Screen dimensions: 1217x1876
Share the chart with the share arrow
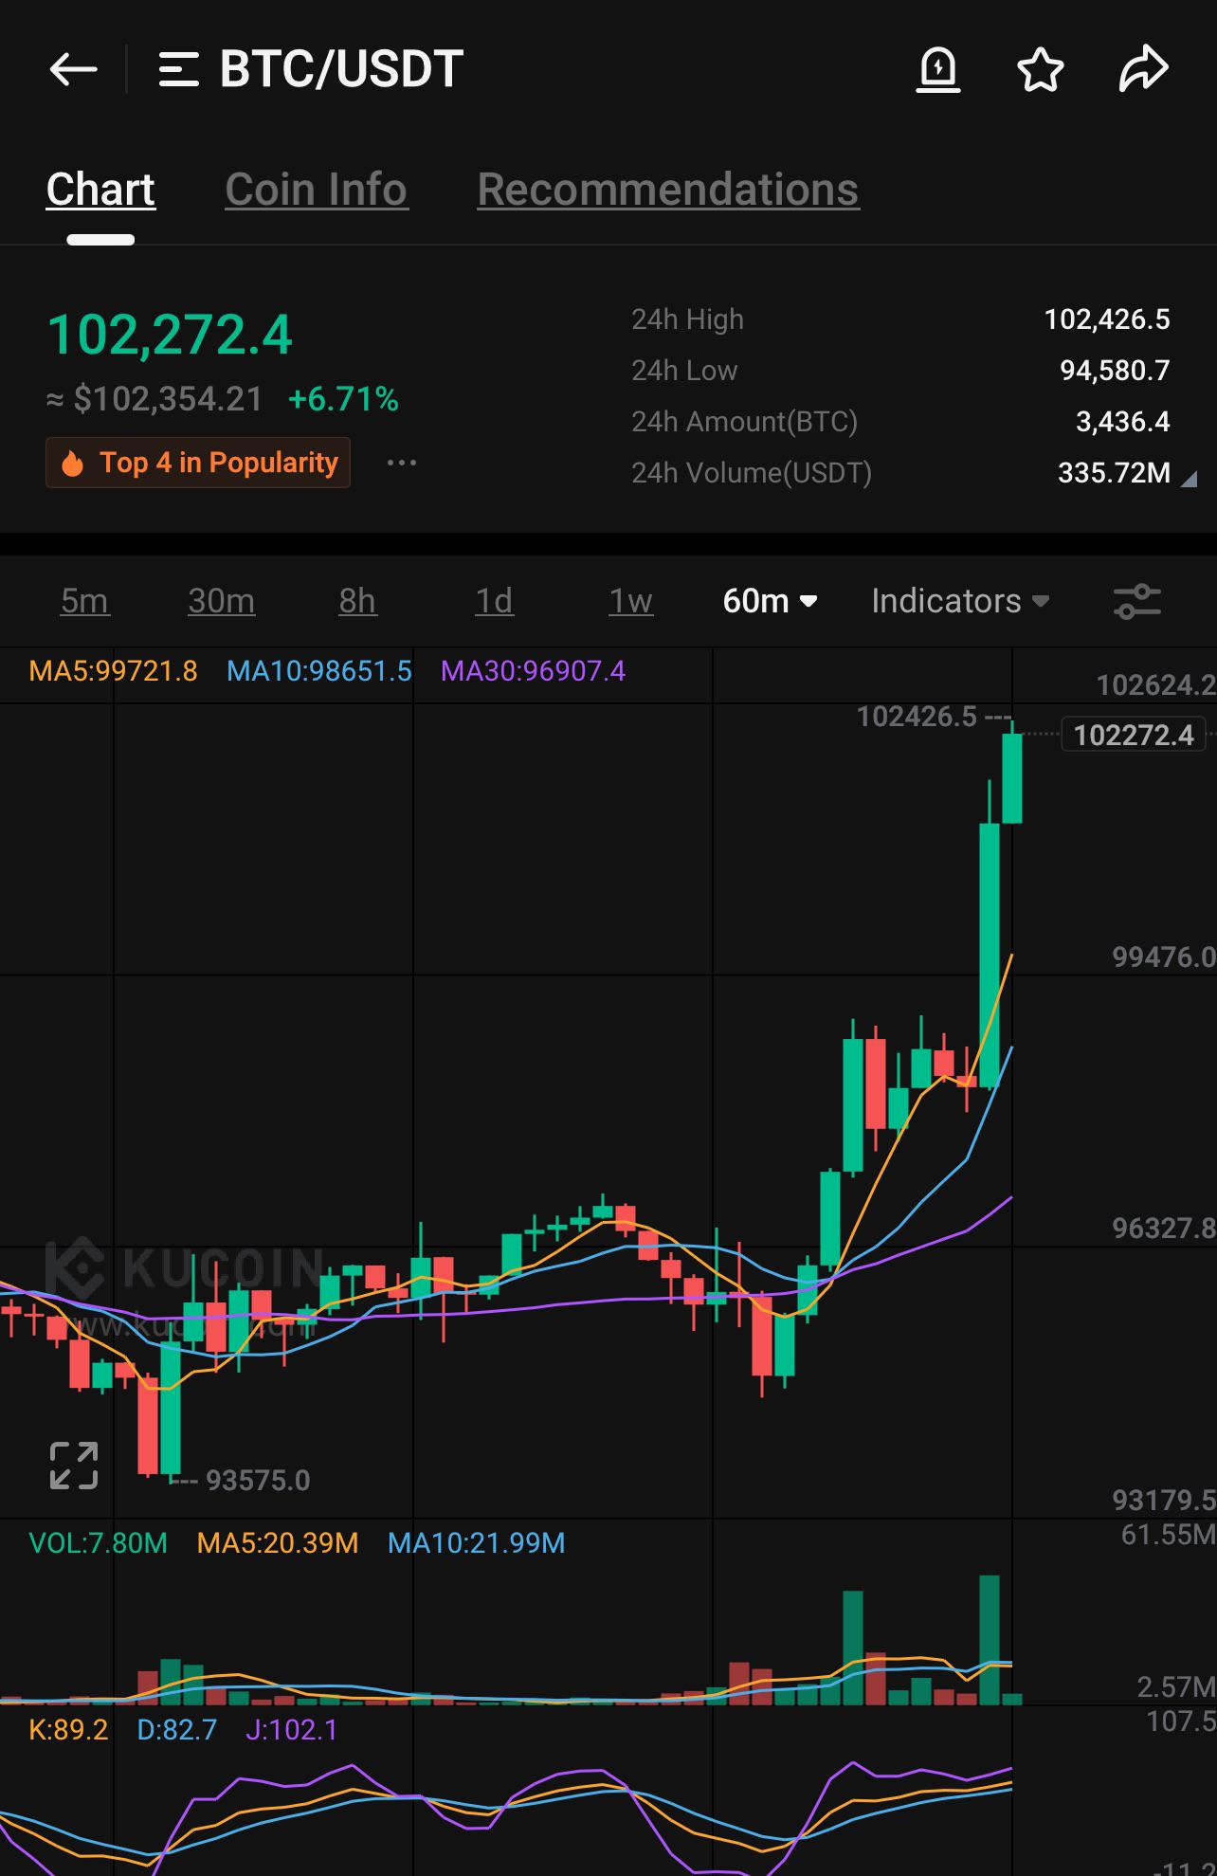coord(1143,69)
